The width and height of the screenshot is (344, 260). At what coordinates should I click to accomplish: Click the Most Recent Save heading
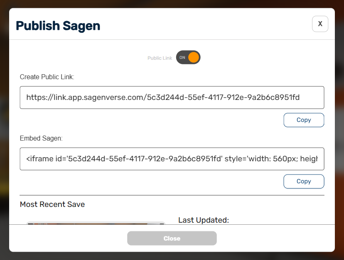pyautogui.click(x=52, y=204)
